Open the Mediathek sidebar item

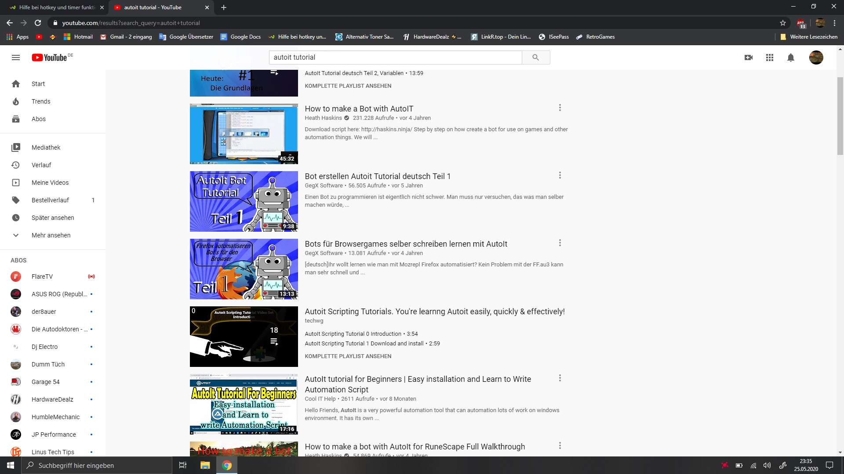coord(46,147)
